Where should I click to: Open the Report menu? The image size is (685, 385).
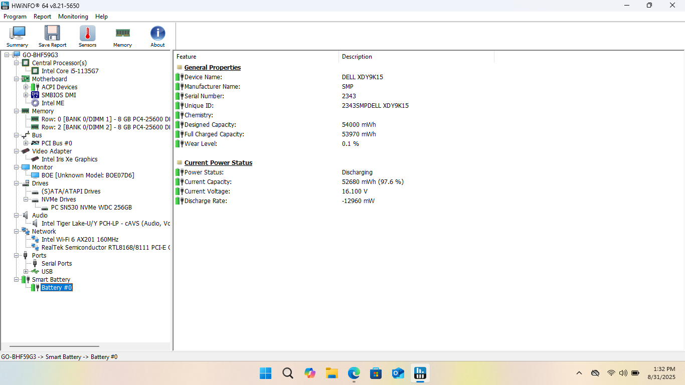(x=42, y=17)
